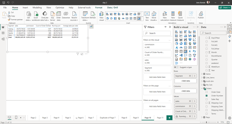
Task: Choose the Q&A visual
Action: tap(185, 55)
